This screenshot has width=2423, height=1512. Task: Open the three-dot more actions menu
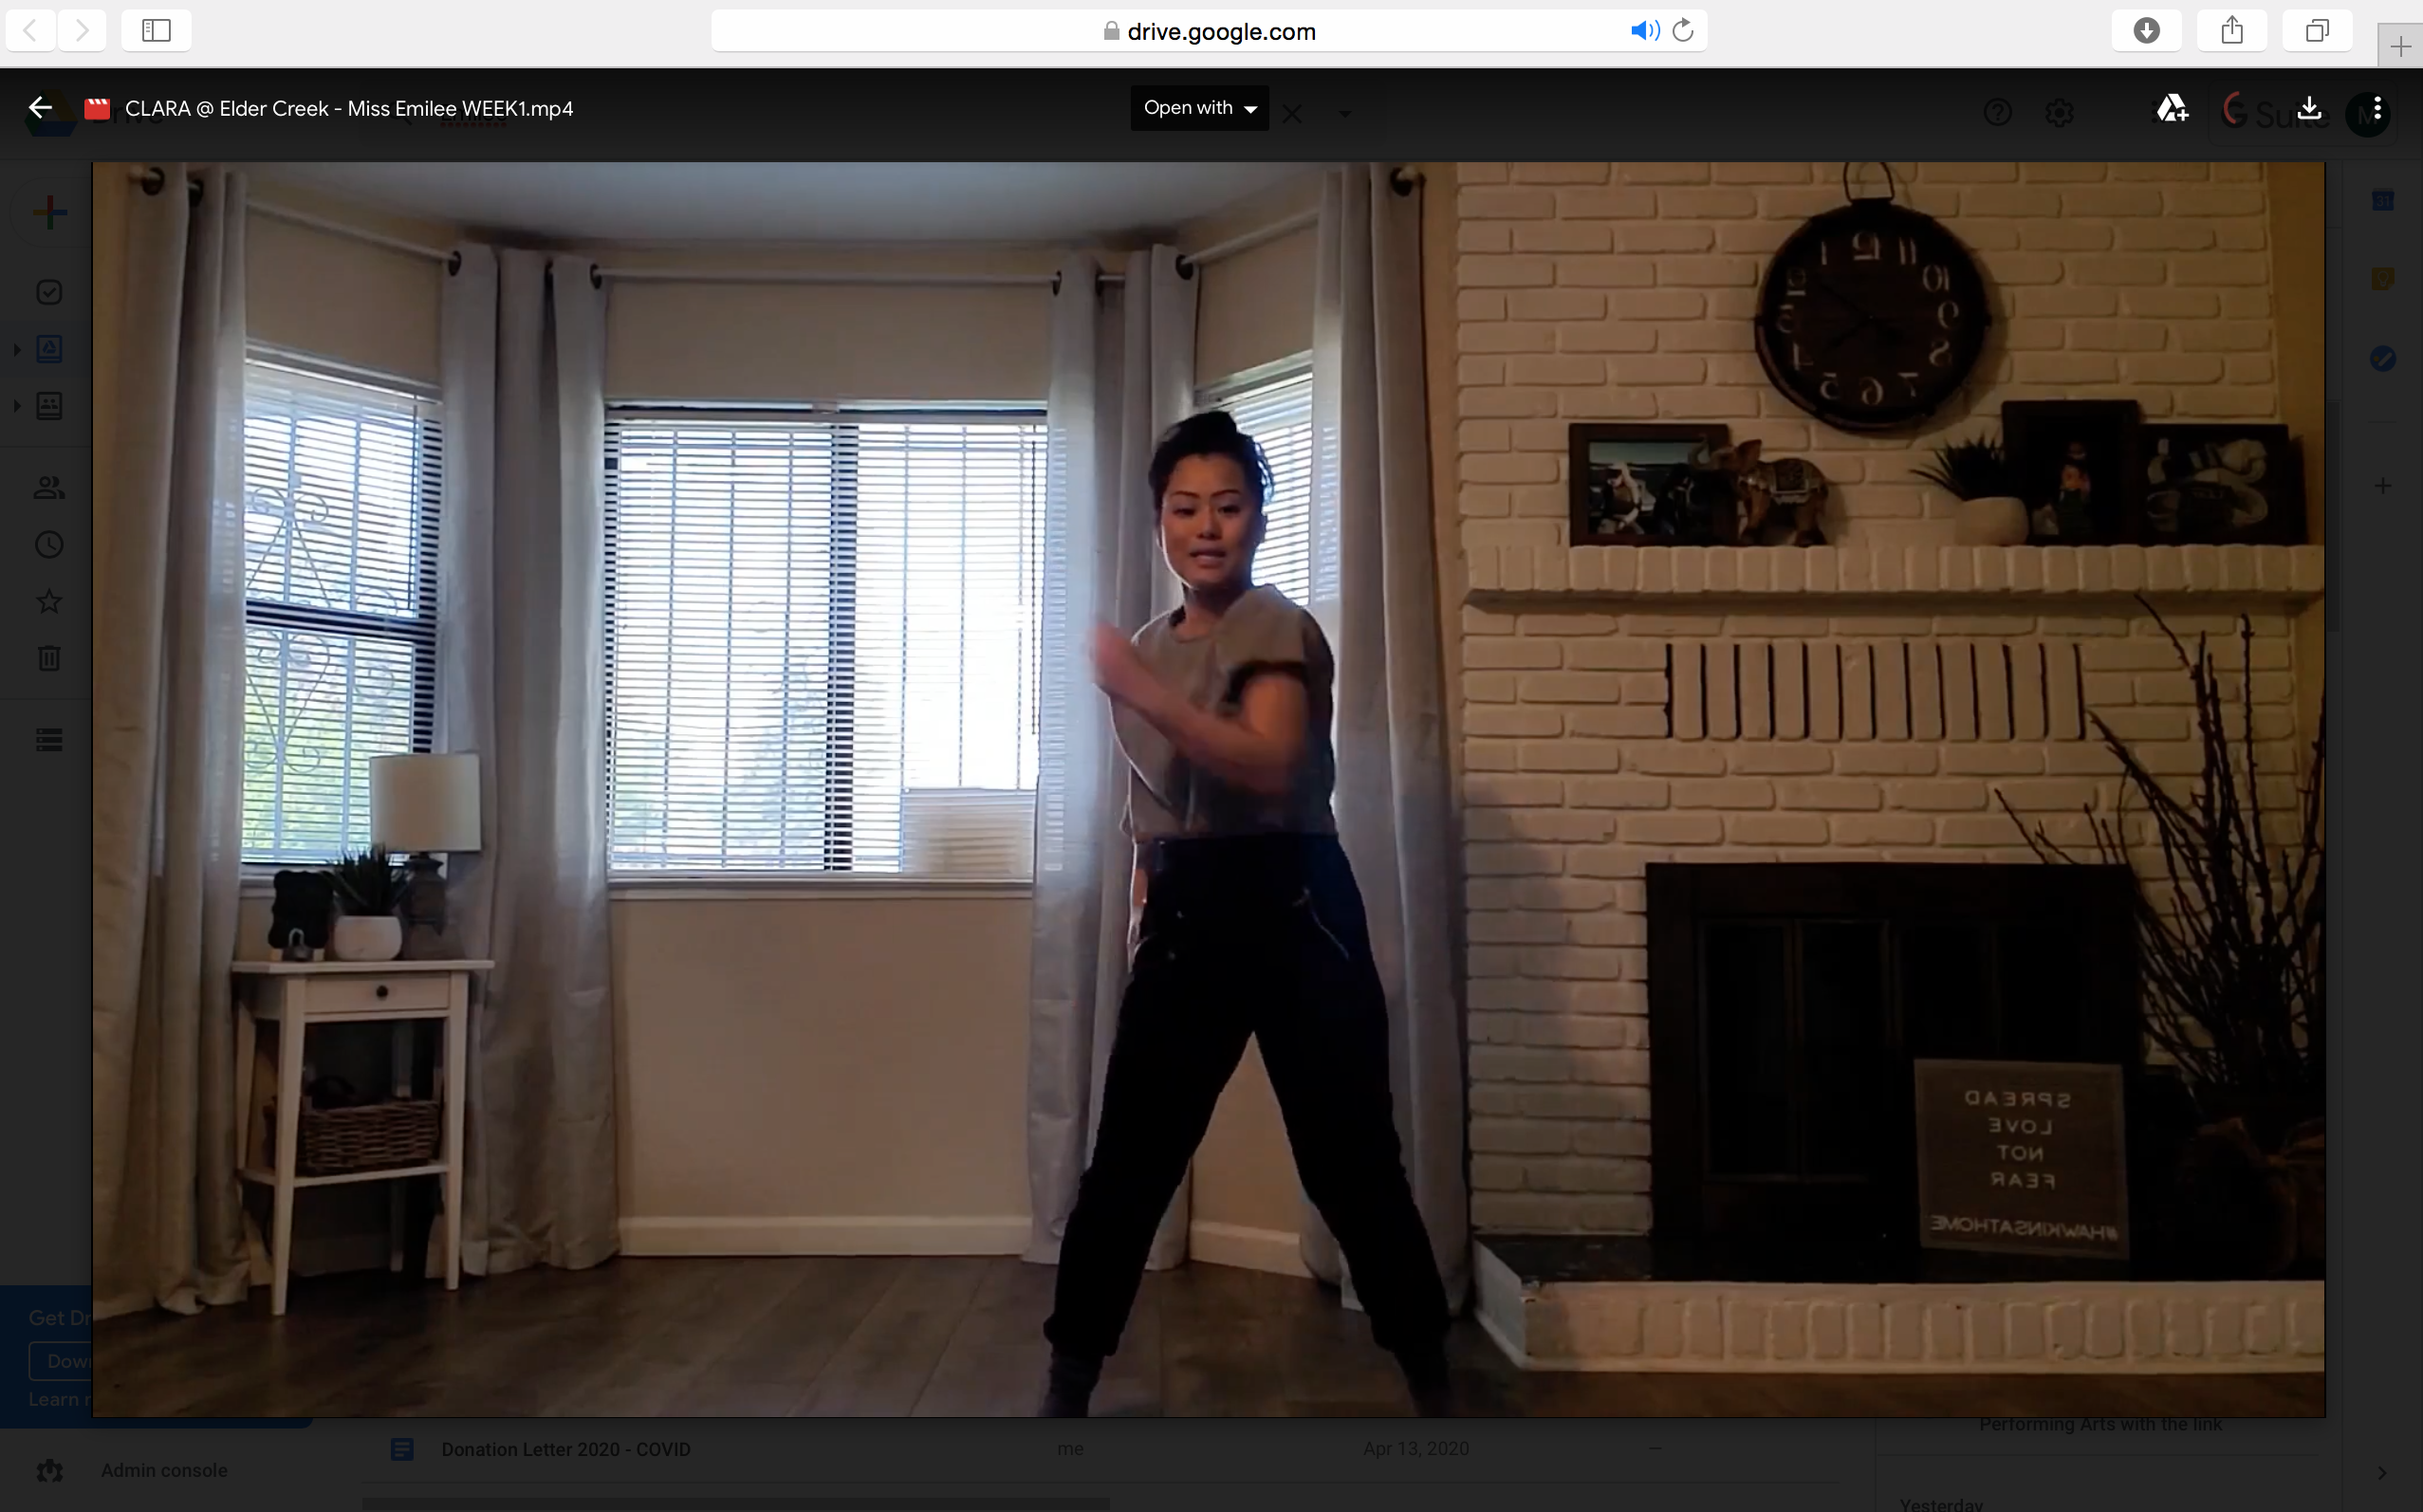click(x=2377, y=108)
